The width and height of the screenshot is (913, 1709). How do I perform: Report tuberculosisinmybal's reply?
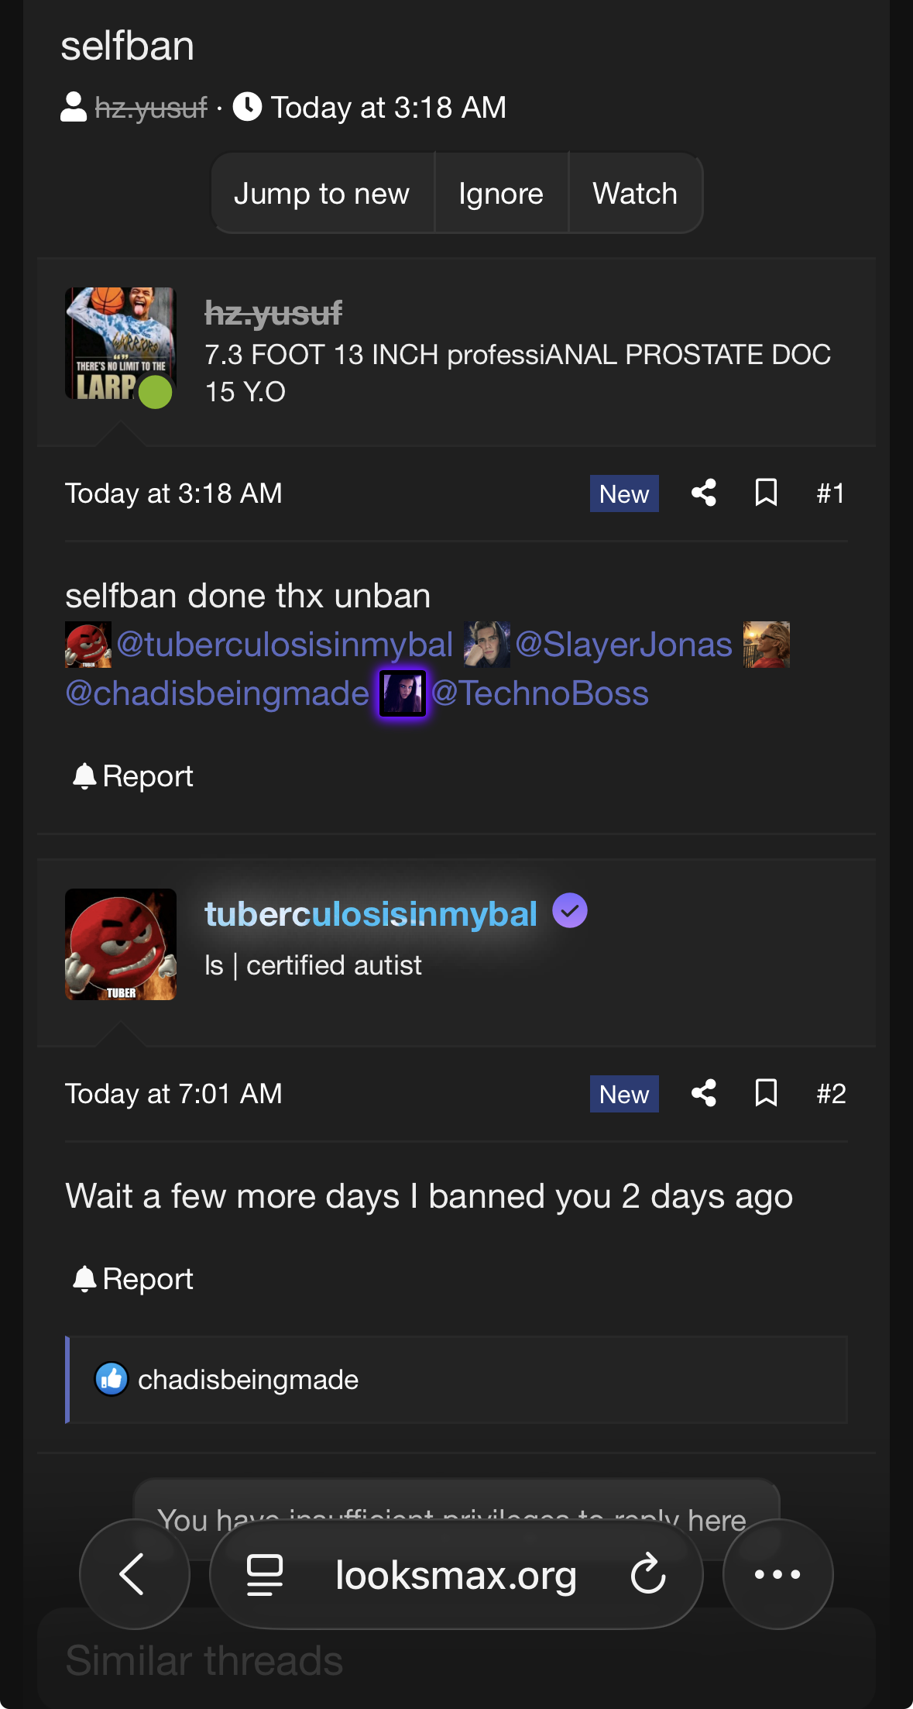[x=133, y=1279]
